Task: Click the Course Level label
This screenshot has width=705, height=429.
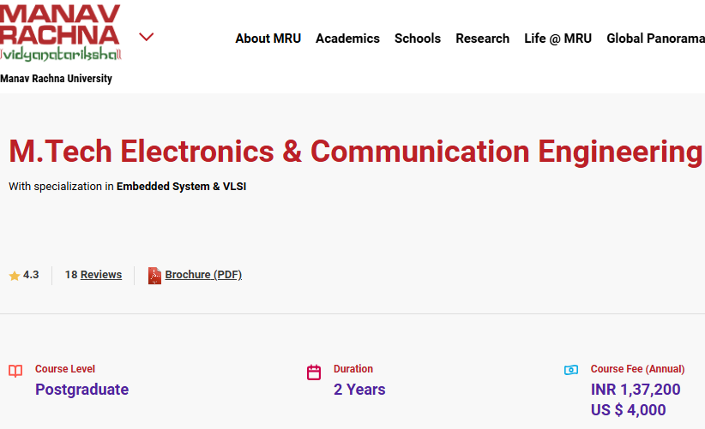Action: [65, 369]
